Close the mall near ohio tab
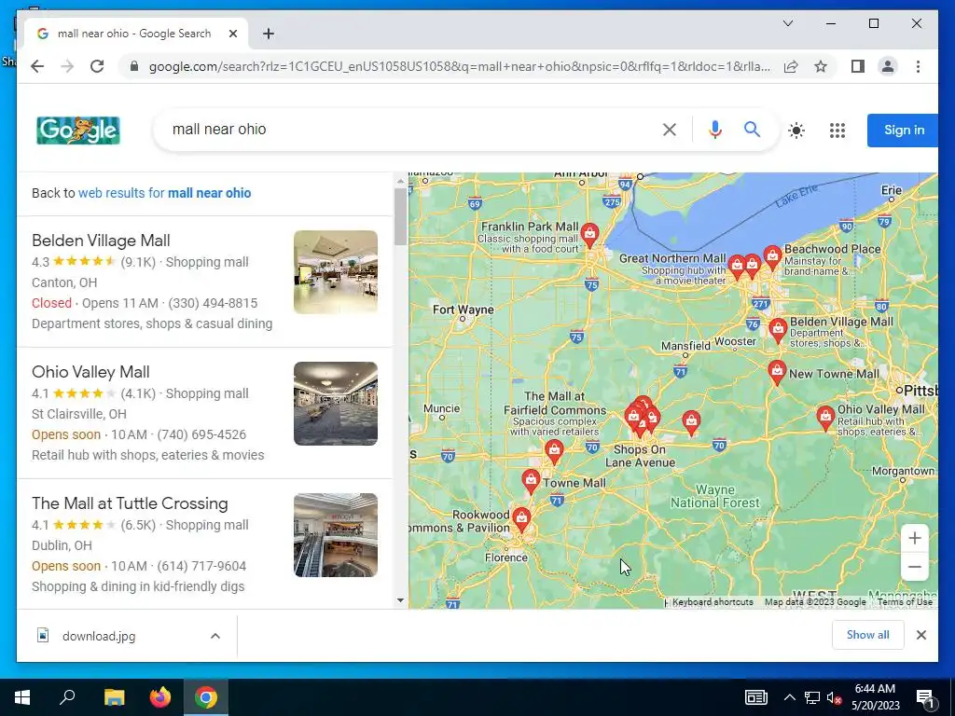This screenshot has height=716, width=955. 232,34
